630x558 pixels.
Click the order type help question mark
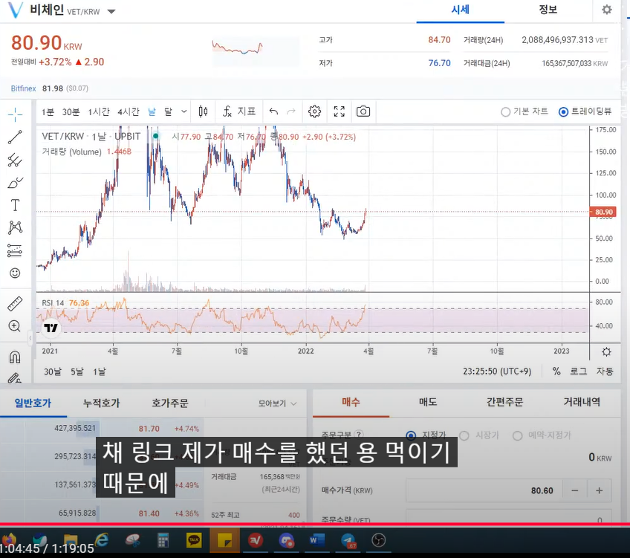click(x=359, y=434)
